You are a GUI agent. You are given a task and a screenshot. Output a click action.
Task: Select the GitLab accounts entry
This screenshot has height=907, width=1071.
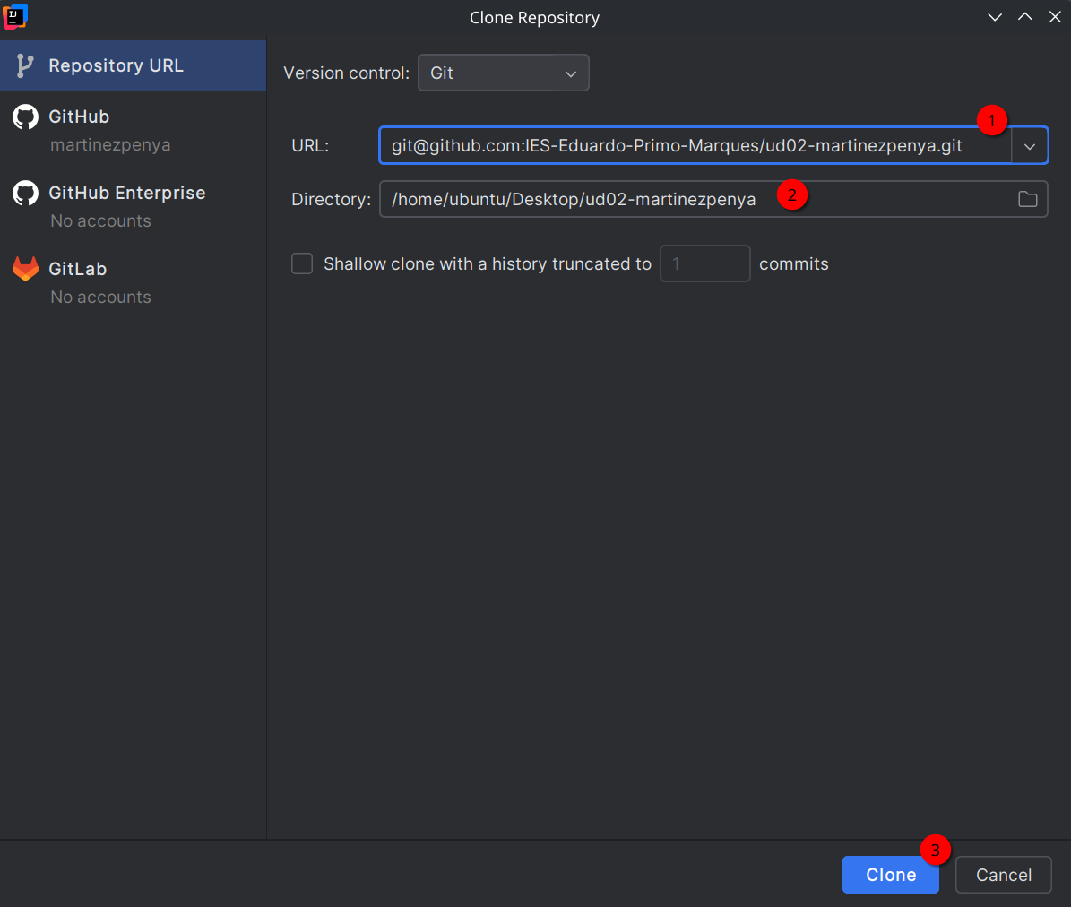coord(100,297)
